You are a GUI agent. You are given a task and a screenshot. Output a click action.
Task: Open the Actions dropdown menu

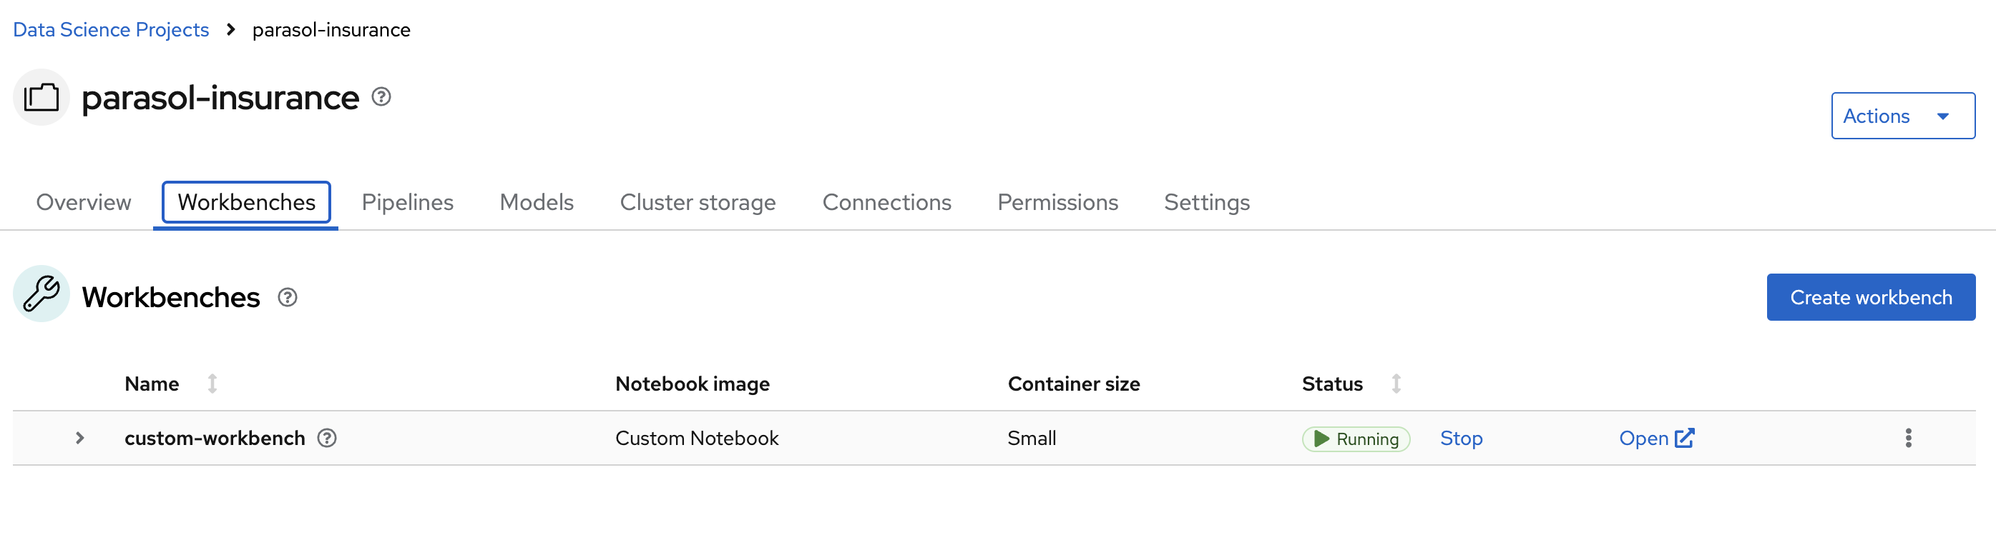1902,116
